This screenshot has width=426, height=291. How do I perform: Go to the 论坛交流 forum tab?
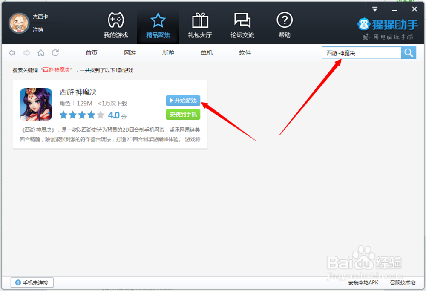(x=242, y=25)
